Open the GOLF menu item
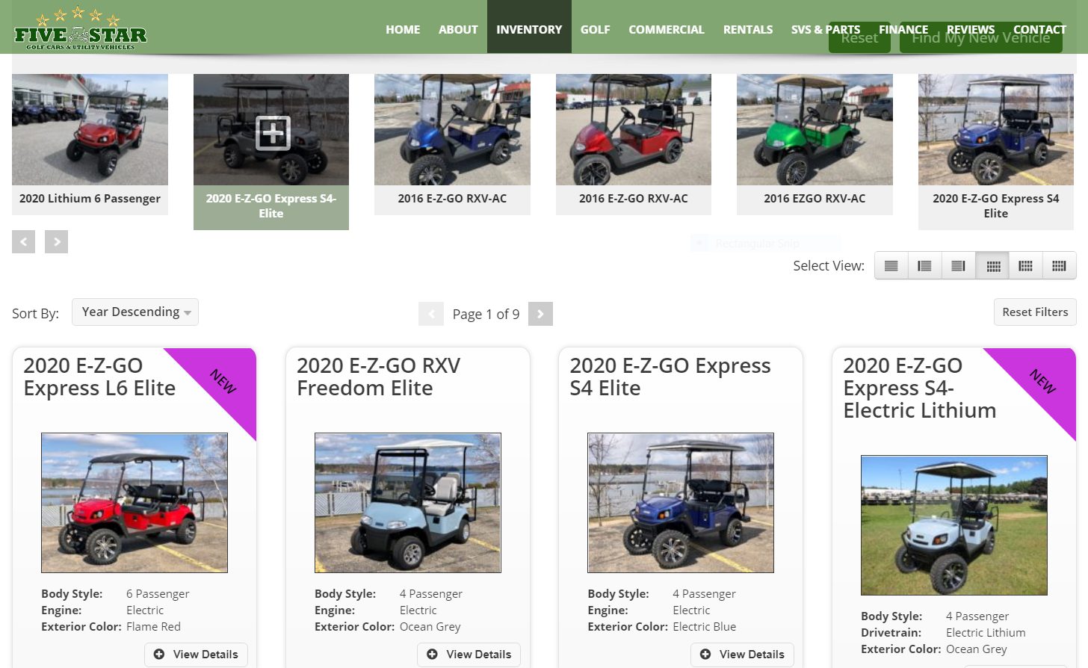Image resolution: width=1088 pixels, height=668 pixels. click(596, 29)
